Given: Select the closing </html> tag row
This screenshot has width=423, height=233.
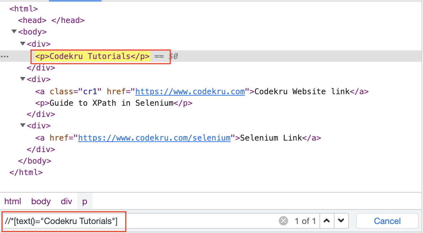Looking at the screenshot, I should [26, 172].
